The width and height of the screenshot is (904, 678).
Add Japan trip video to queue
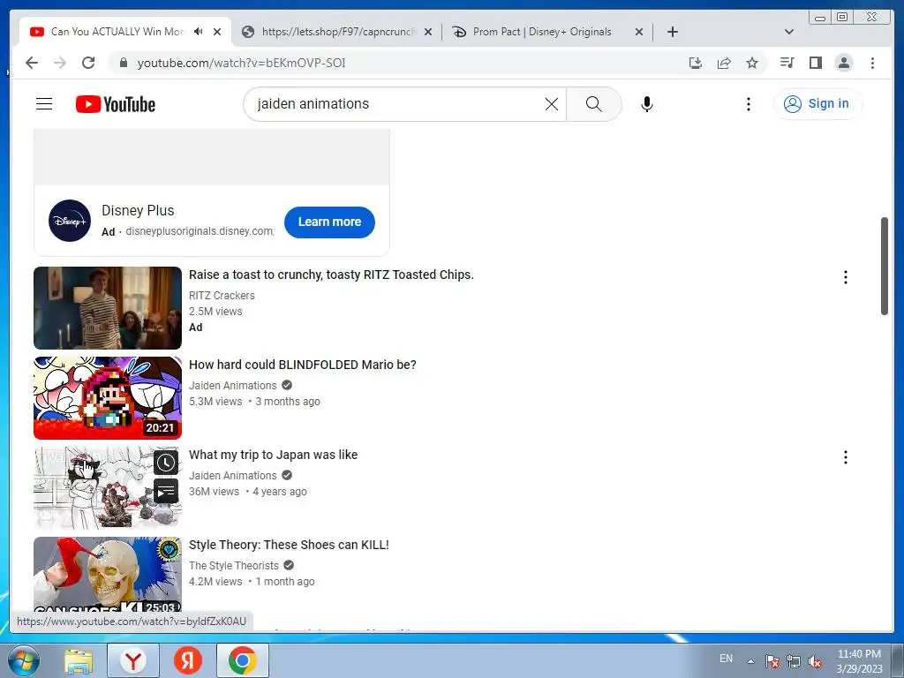coord(165,492)
